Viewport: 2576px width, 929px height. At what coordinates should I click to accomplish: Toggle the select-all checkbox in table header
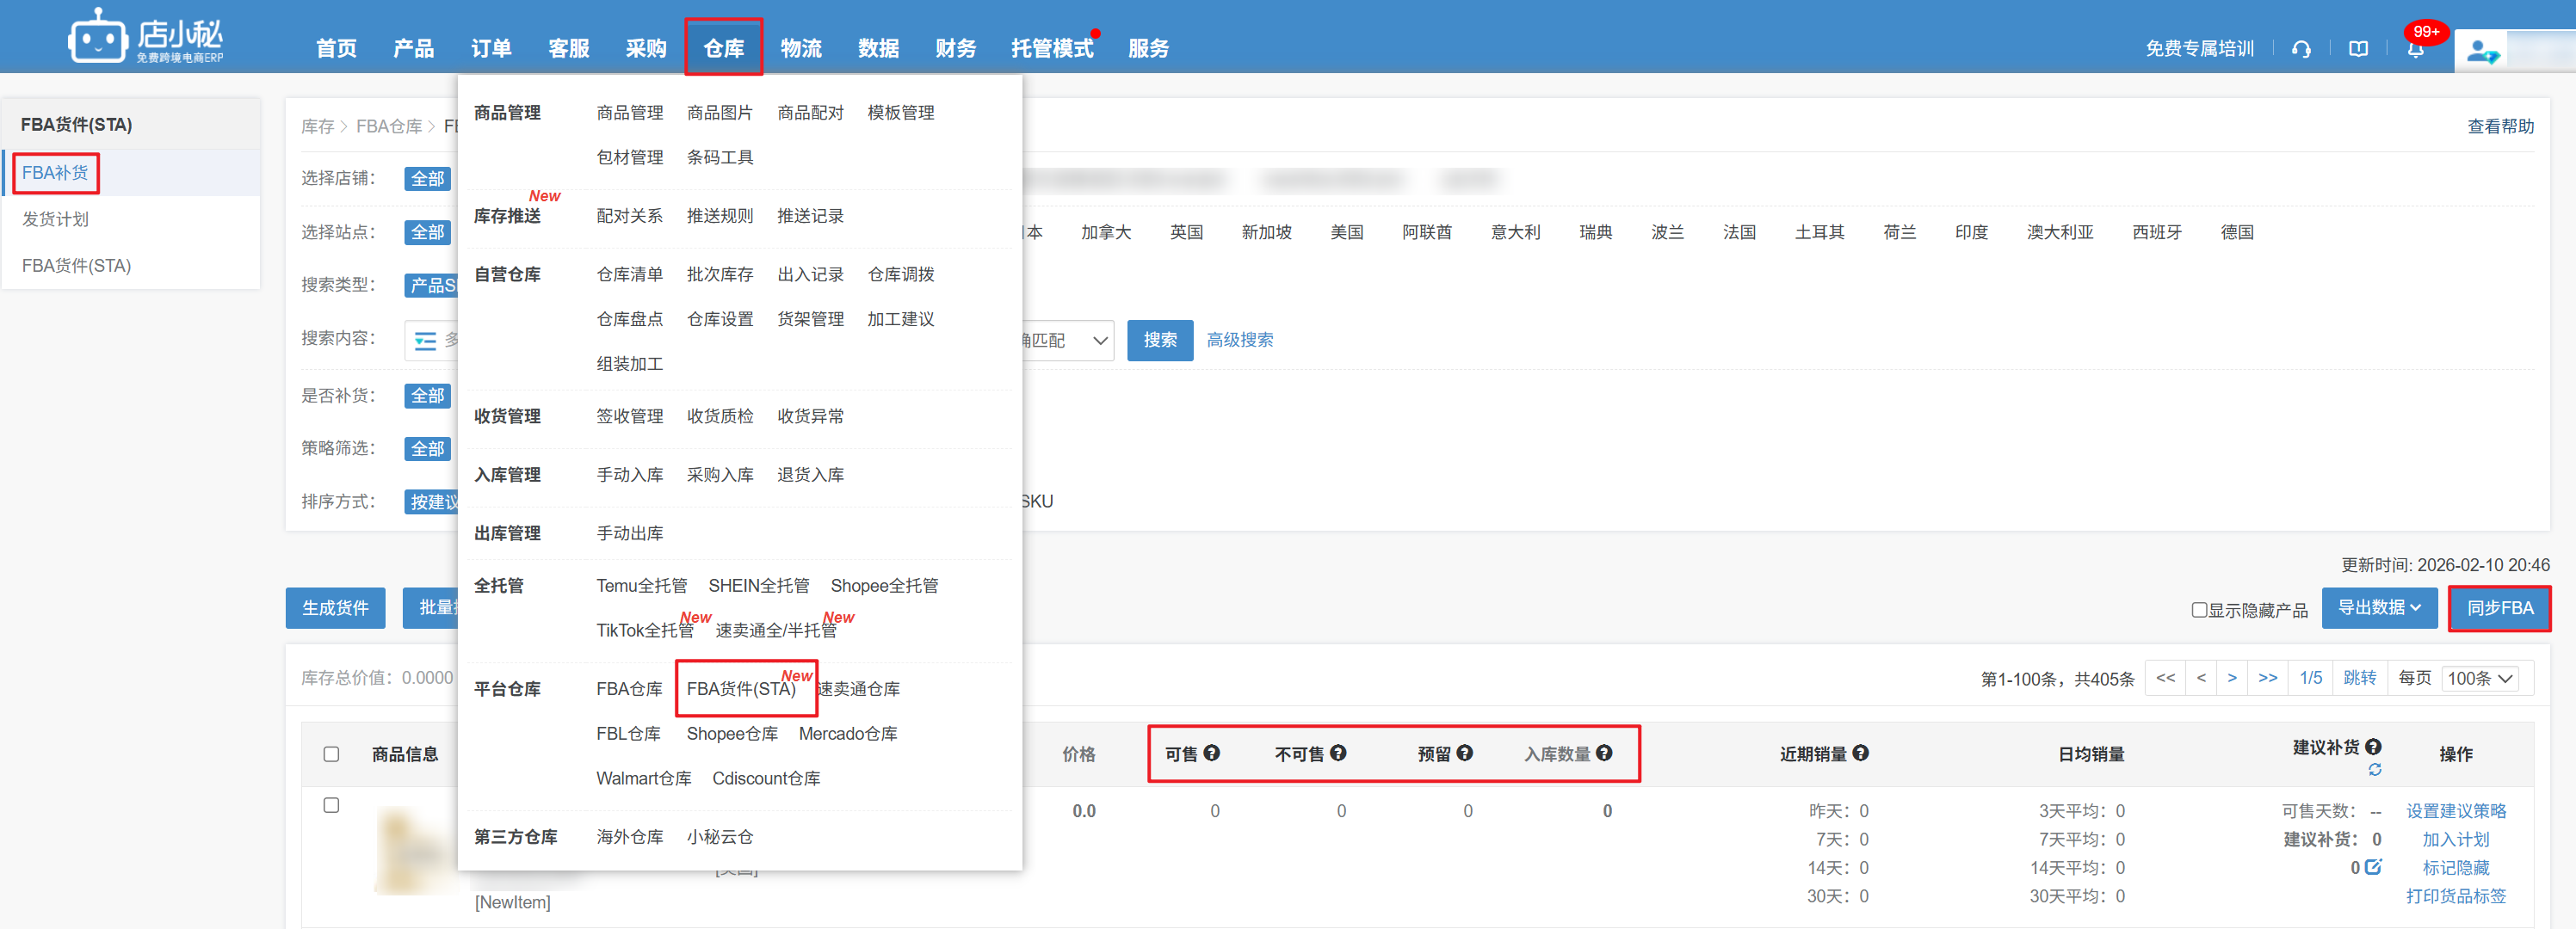pyautogui.click(x=331, y=754)
